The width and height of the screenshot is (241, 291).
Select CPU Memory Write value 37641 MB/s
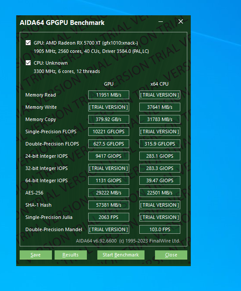pos(160,107)
